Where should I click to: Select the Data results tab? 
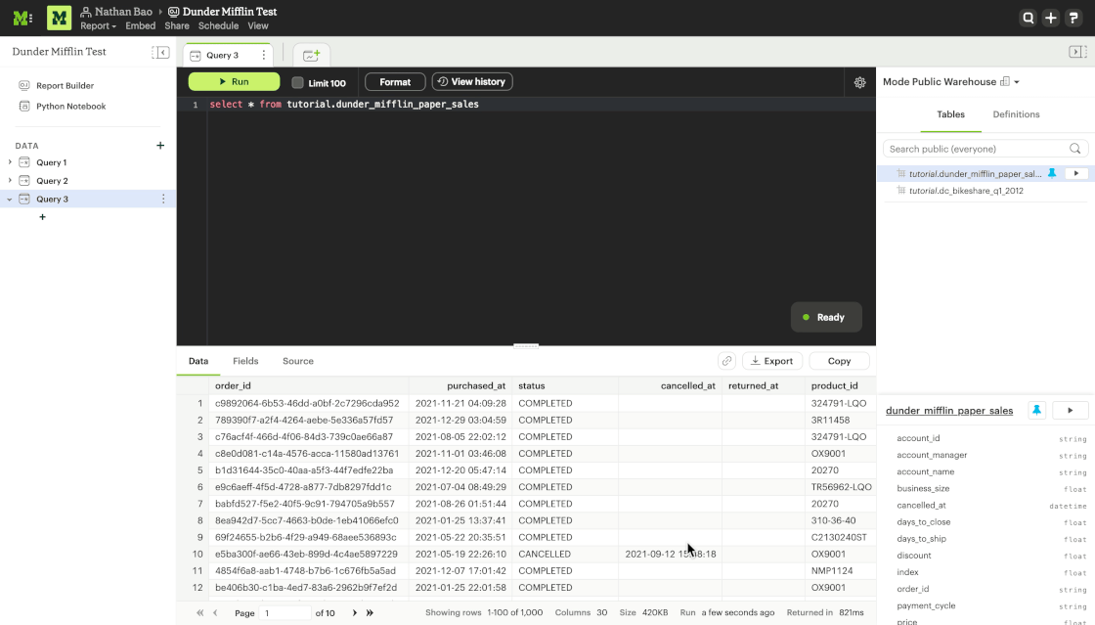[x=198, y=361]
